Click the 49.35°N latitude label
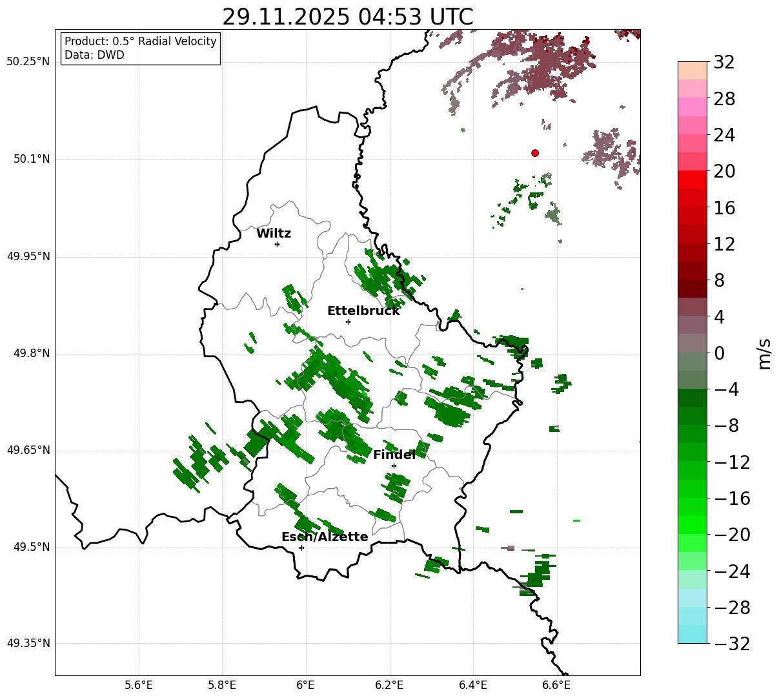 click(28, 643)
